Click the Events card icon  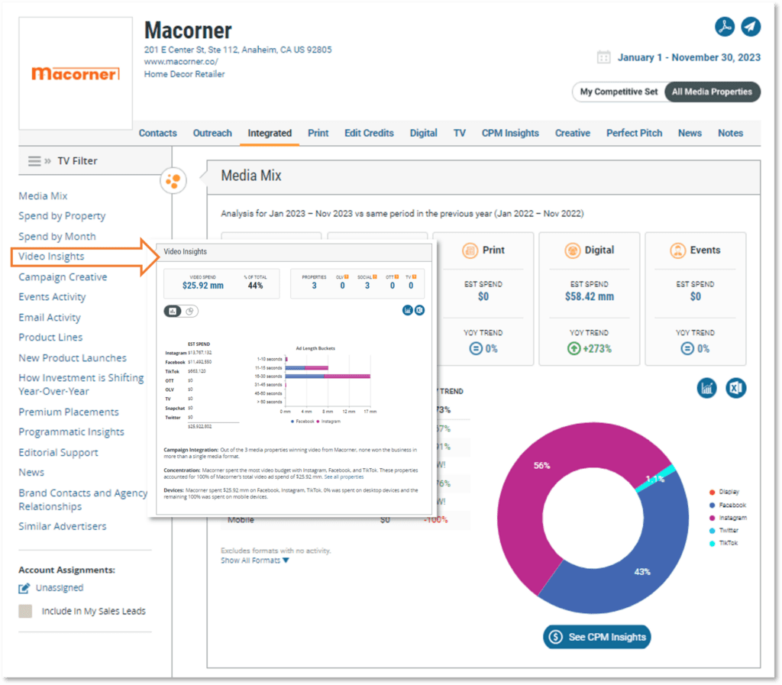tap(678, 250)
